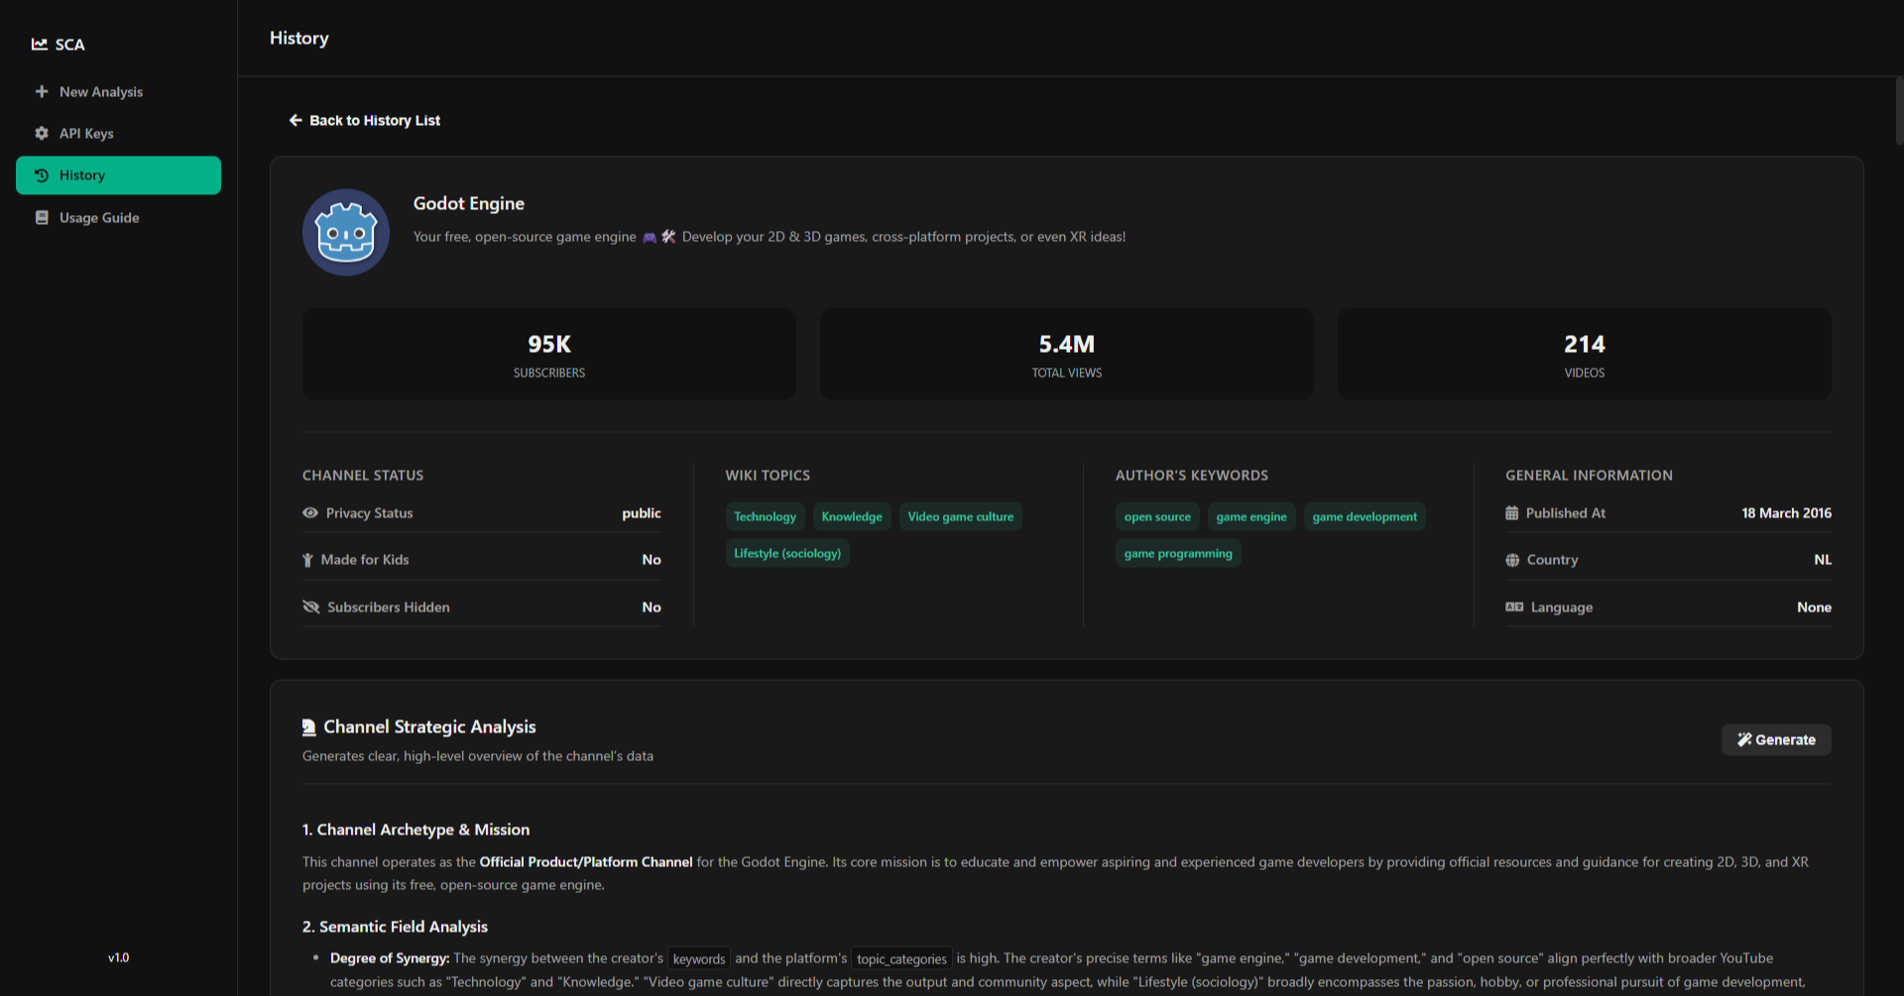1904x996 pixels.
Task: Click the game development keyword tag
Action: (x=1365, y=516)
